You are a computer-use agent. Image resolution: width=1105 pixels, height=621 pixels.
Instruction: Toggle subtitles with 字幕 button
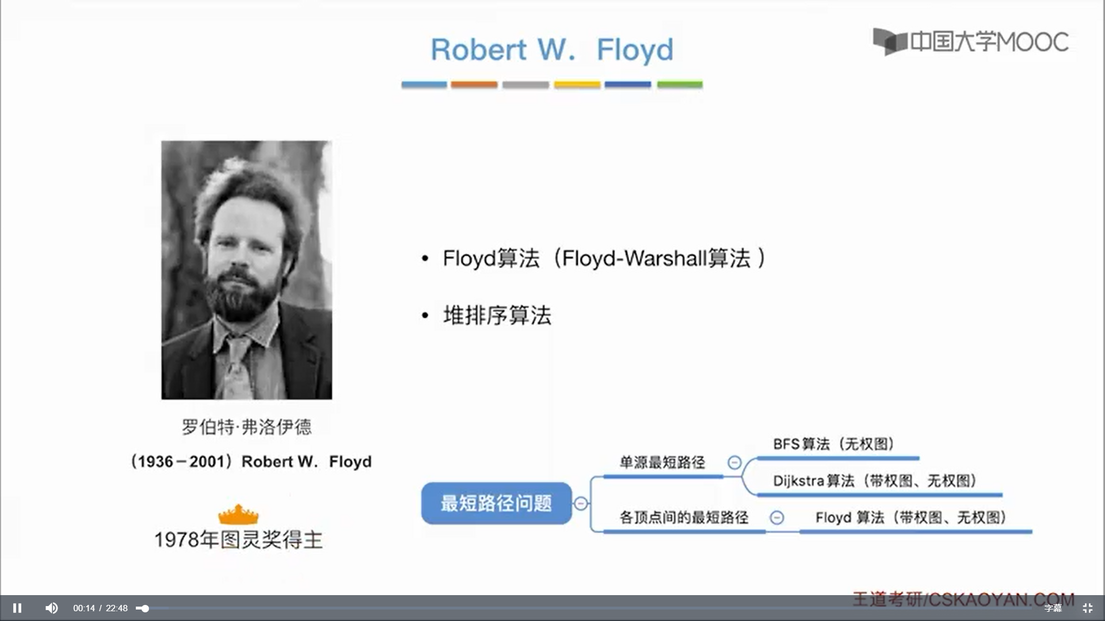click(1053, 608)
